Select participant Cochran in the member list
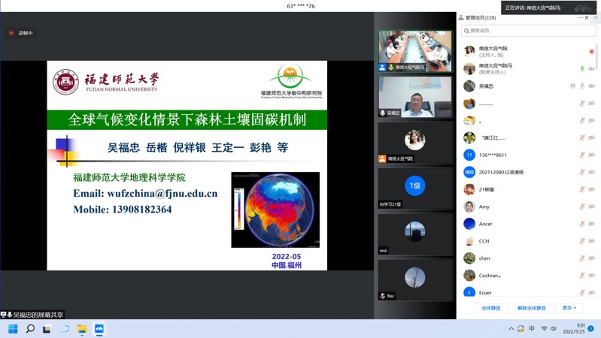601x338 pixels. (x=490, y=276)
